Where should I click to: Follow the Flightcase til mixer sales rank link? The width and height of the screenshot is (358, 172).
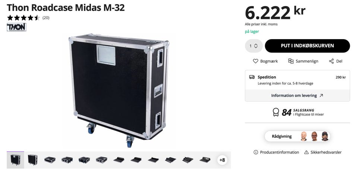[x=308, y=114]
